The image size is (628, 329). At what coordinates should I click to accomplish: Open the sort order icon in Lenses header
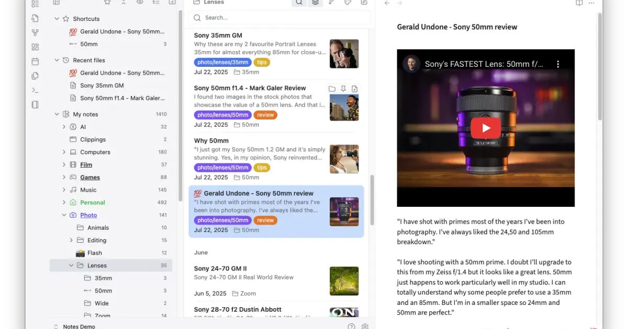(331, 3)
